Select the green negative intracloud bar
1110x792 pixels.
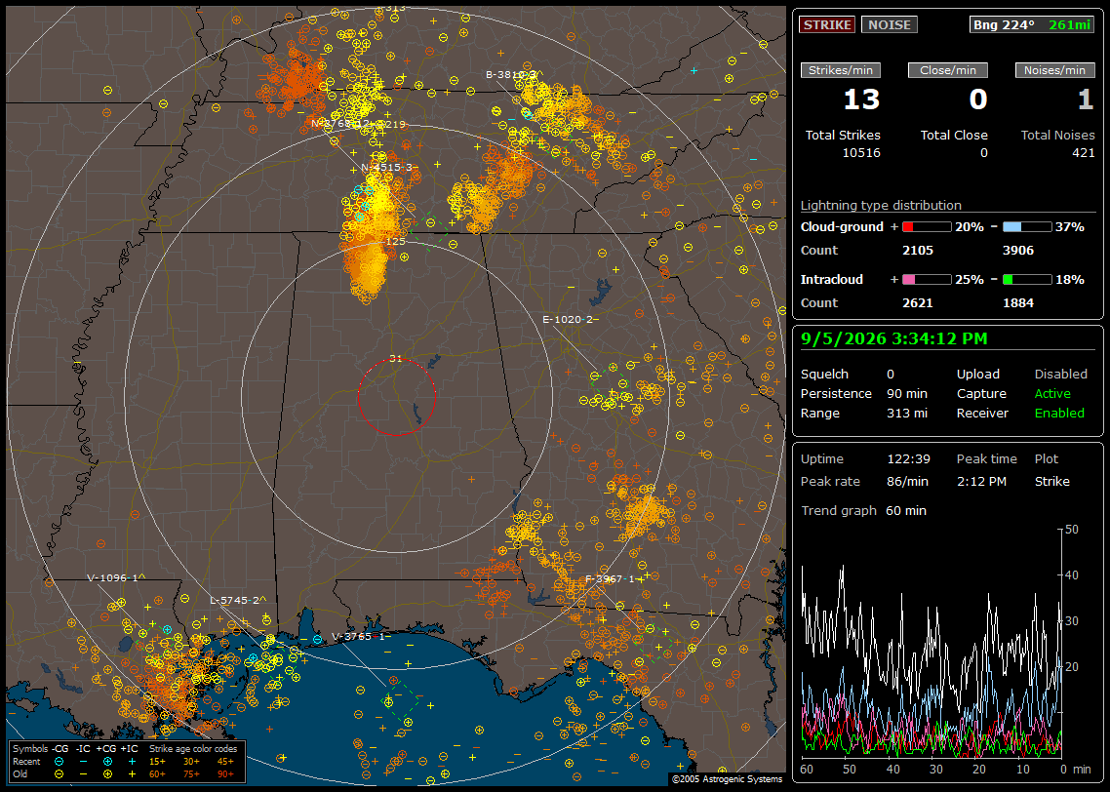click(1026, 280)
